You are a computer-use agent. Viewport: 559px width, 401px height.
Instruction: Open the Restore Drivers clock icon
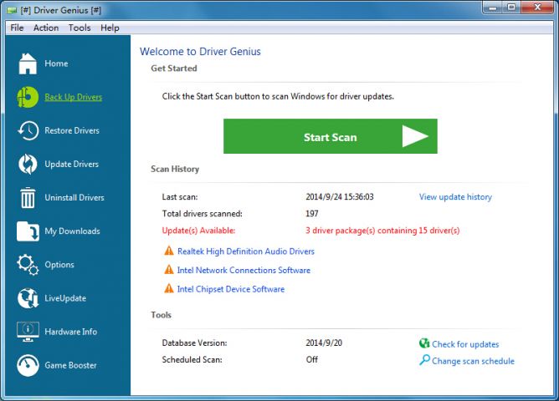(x=28, y=130)
